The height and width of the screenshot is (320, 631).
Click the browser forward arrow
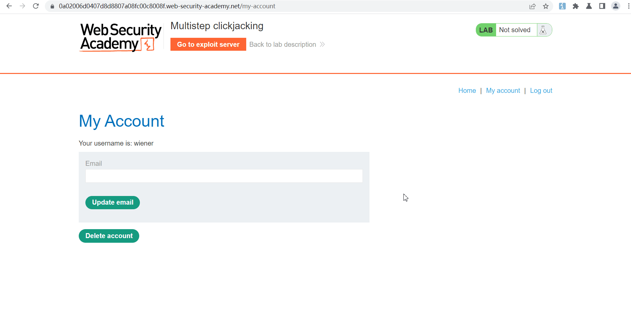[23, 6]
